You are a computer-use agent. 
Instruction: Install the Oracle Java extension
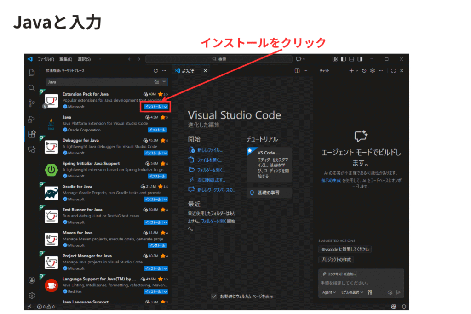157,130
